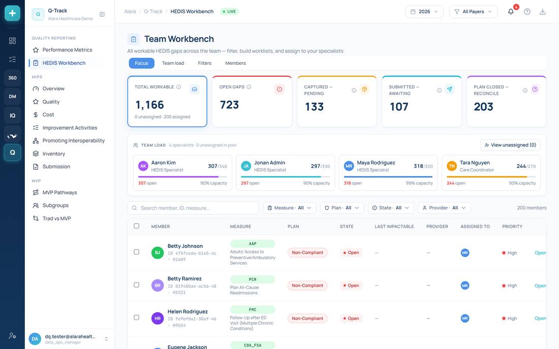
Task: Select the Members tab
Action: tap(235, 63)
